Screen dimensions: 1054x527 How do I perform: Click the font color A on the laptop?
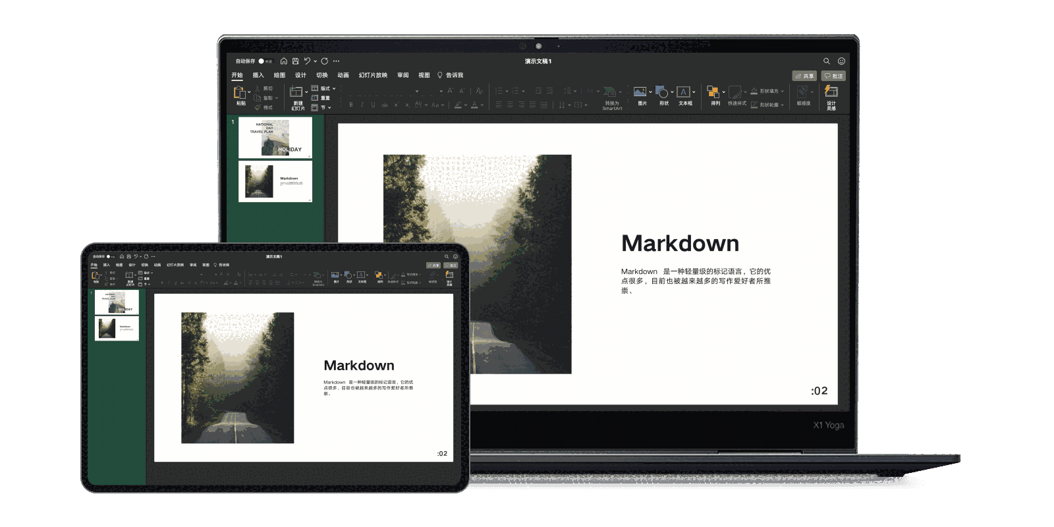pyautogui.click(x=475, y=105)
